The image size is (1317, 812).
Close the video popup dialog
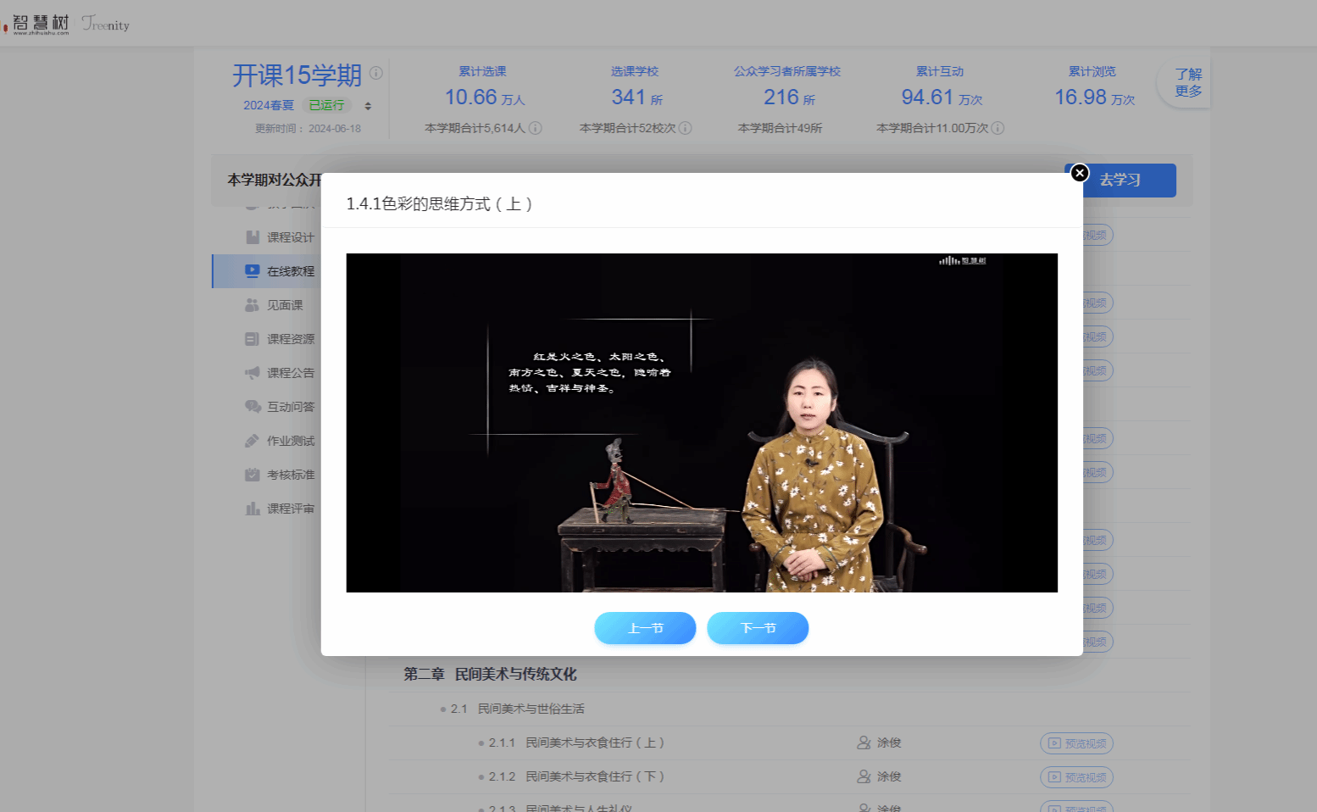(1079, 173)
